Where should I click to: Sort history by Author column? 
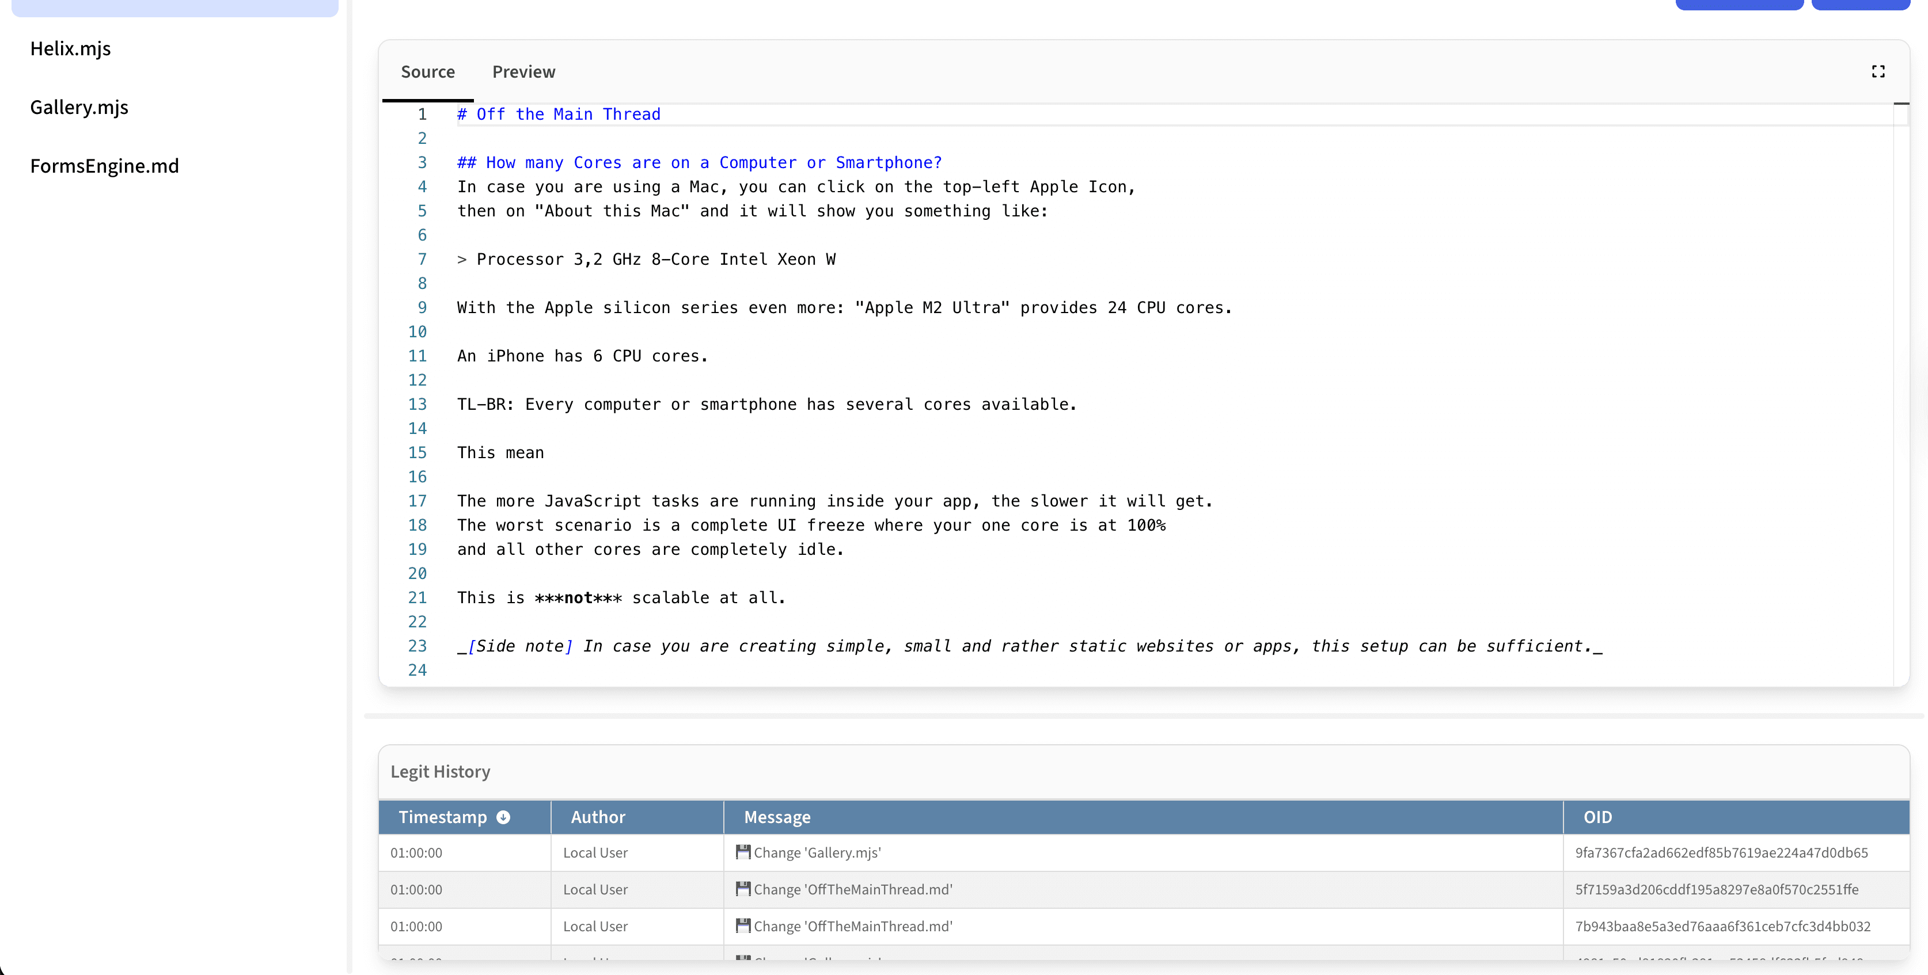[597, 817]
